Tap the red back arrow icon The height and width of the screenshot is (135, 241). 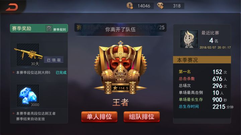pos(12,7)
